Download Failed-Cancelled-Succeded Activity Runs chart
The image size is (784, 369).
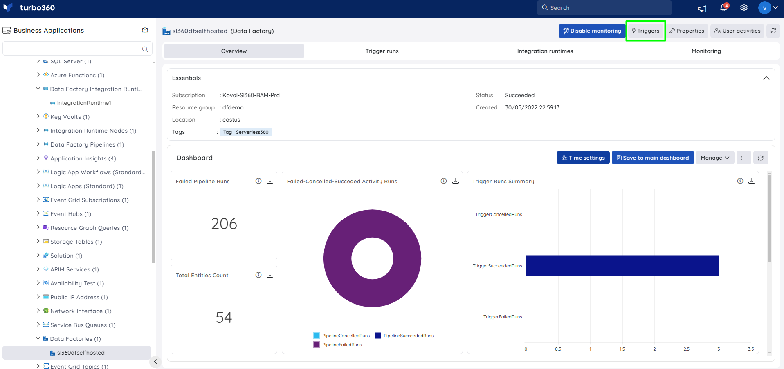pos(456,181)
